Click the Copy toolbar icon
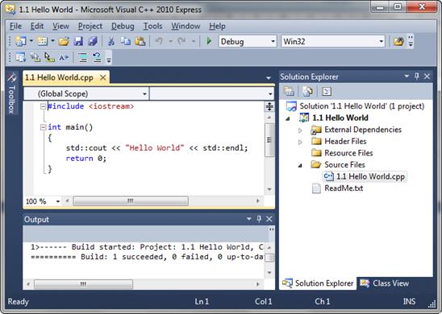The image size is (442, 314). pos(125,41)
